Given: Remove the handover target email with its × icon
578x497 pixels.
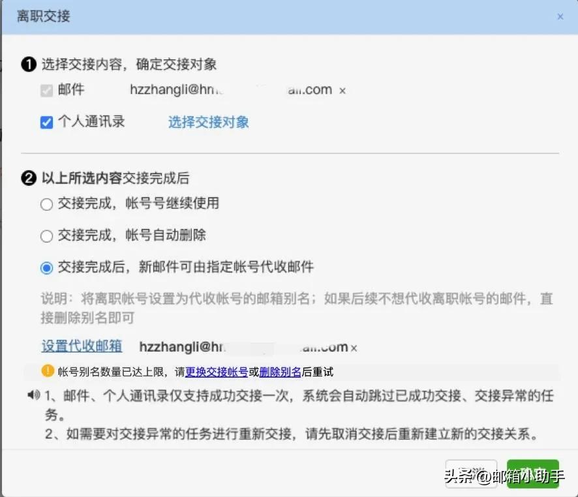Looking at the screenshot, I should (342, 91).
